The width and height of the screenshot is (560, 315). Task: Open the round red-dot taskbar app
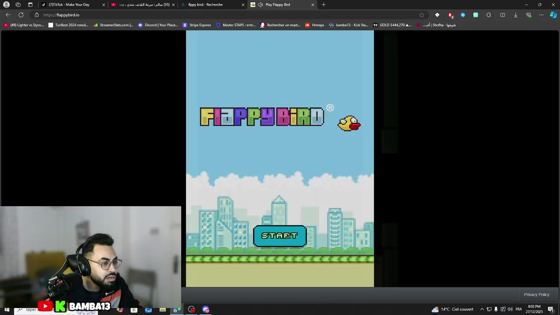(x=191, y=310)
